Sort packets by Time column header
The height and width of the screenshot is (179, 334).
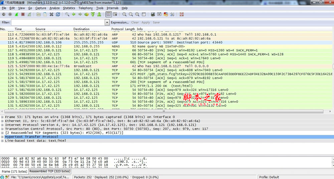coord(18,29)
